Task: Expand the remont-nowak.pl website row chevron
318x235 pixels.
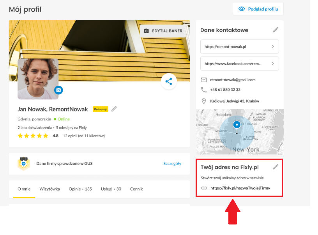Action: pyautogui.click(x=273, y=47)
